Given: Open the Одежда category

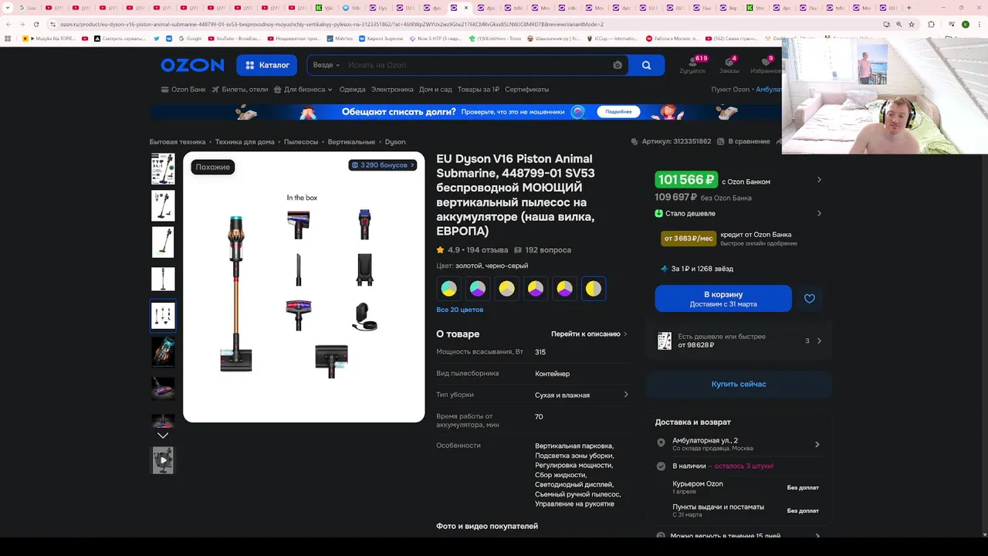Looking at the screenshot, I should point(352,90).
